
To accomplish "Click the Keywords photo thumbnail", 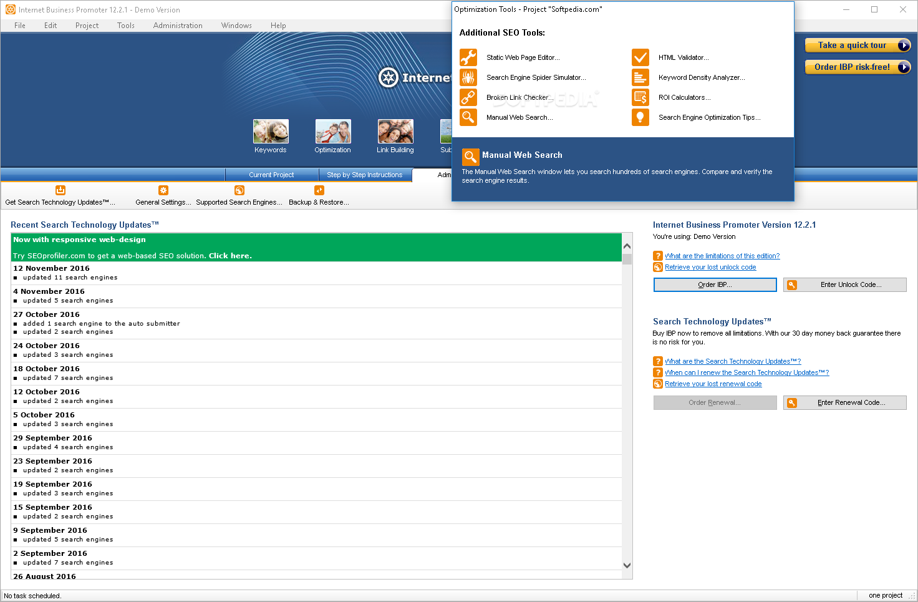I will [271, 131].
